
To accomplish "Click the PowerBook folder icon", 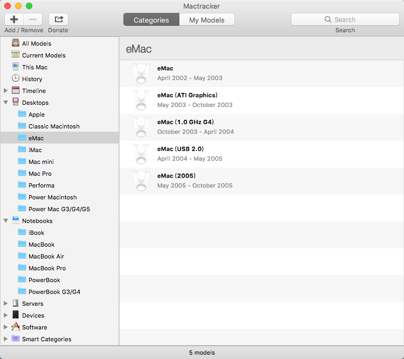I will (22, 279).
